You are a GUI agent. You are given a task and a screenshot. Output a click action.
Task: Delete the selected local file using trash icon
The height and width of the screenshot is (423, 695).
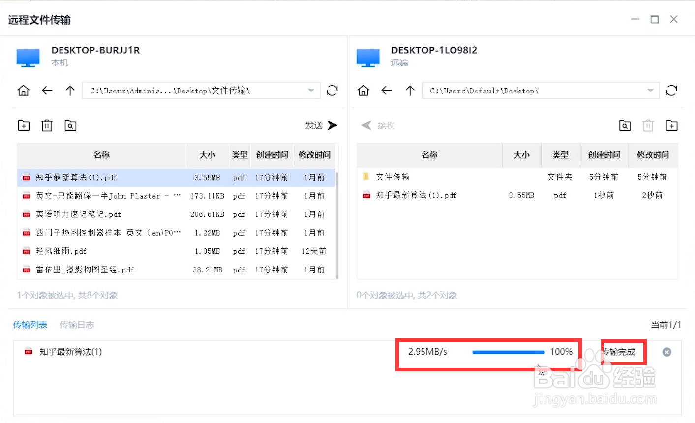47,125
